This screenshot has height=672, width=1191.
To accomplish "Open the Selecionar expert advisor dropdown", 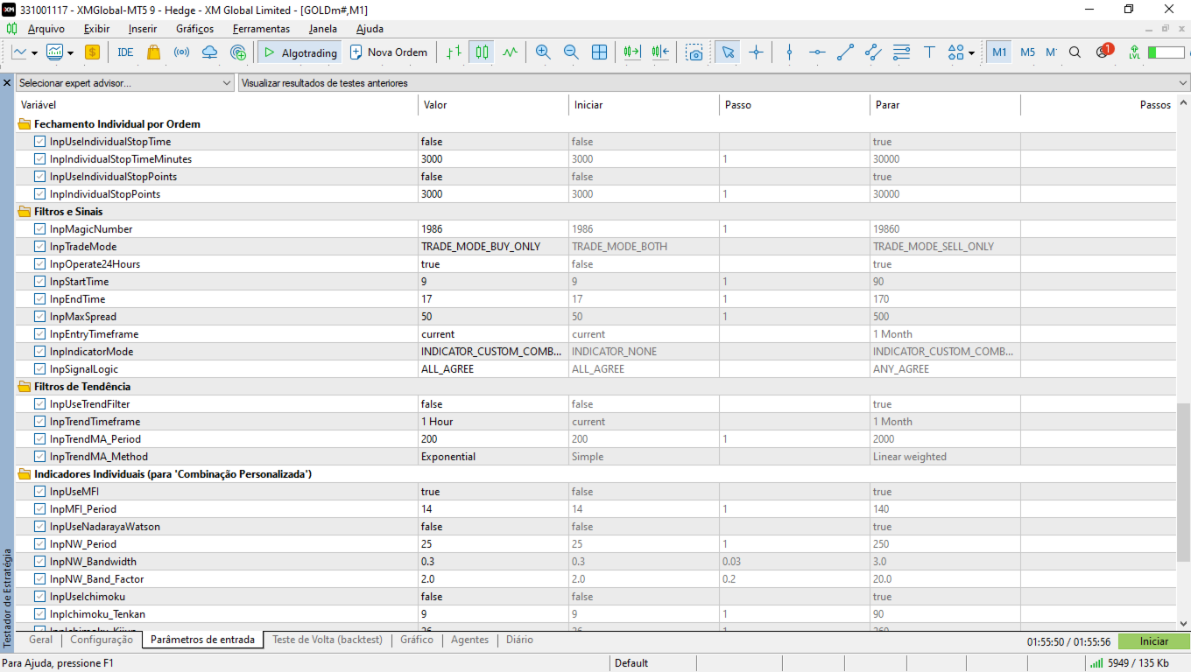I will coord(124,83).
